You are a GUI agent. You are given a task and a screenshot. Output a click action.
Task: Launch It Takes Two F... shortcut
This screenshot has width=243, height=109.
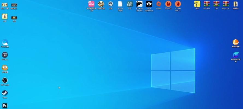pyautogui.click(x=178, y=4)
